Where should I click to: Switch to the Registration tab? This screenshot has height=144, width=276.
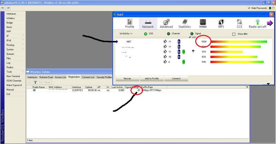(x=74, y=77)
